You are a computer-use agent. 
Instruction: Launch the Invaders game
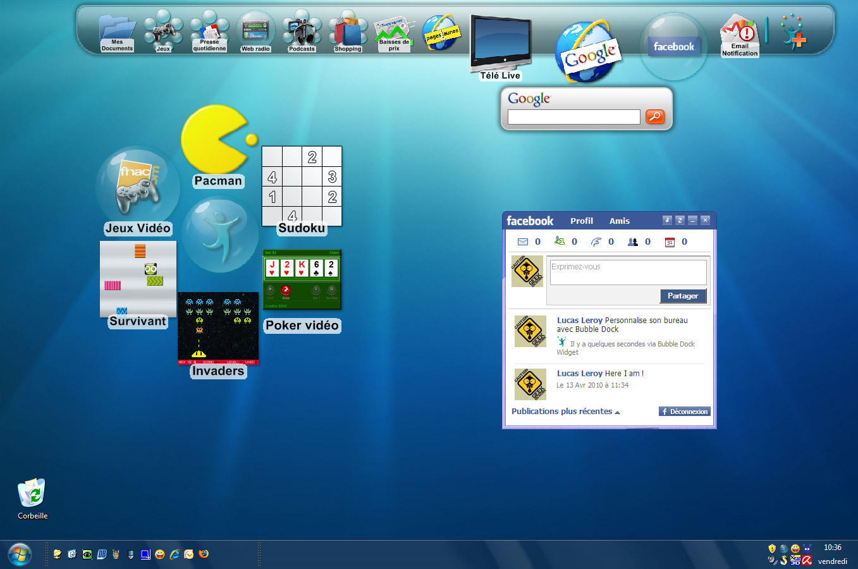pos(218,334)
